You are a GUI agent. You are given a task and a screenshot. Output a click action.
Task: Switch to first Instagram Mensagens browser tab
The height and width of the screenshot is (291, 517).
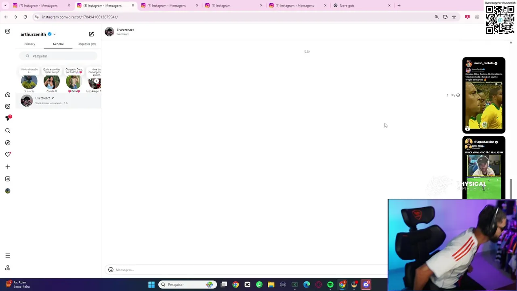(40, 6)
